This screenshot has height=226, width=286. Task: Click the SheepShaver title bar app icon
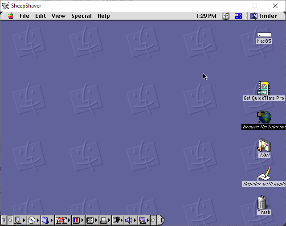5,6
